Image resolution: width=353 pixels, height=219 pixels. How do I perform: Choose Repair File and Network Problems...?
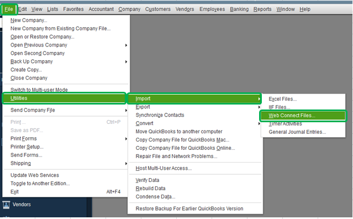click(x=195, y=157)
